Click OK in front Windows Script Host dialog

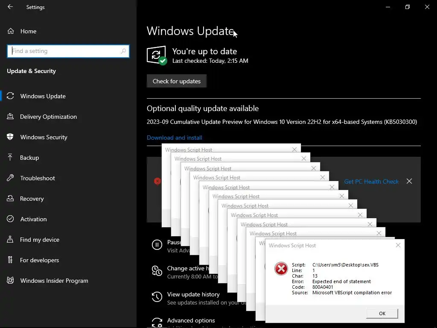pos(382,313)
